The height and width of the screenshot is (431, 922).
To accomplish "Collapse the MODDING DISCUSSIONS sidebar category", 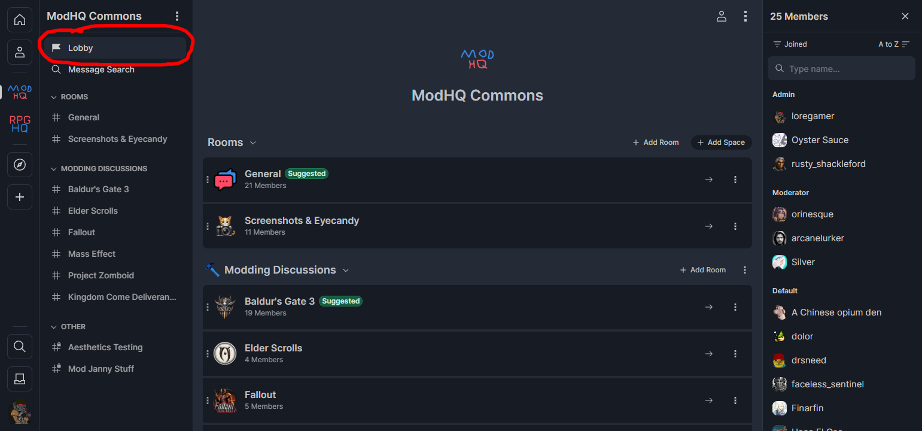I will pos(99,169).
